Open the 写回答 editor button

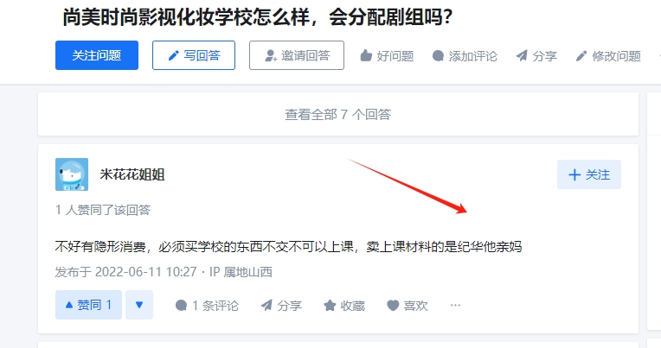tap(194, 55)
